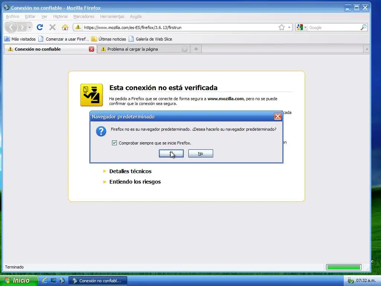
Task: Open the Galería de Web Slice bookmark
Action: point(150,39)
